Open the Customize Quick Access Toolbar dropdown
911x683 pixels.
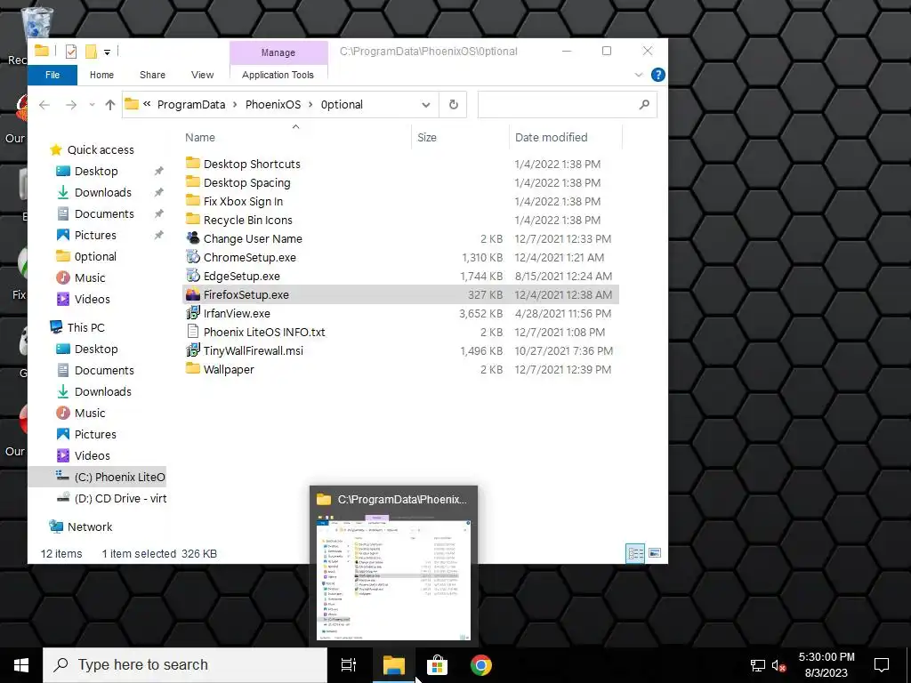107,52
